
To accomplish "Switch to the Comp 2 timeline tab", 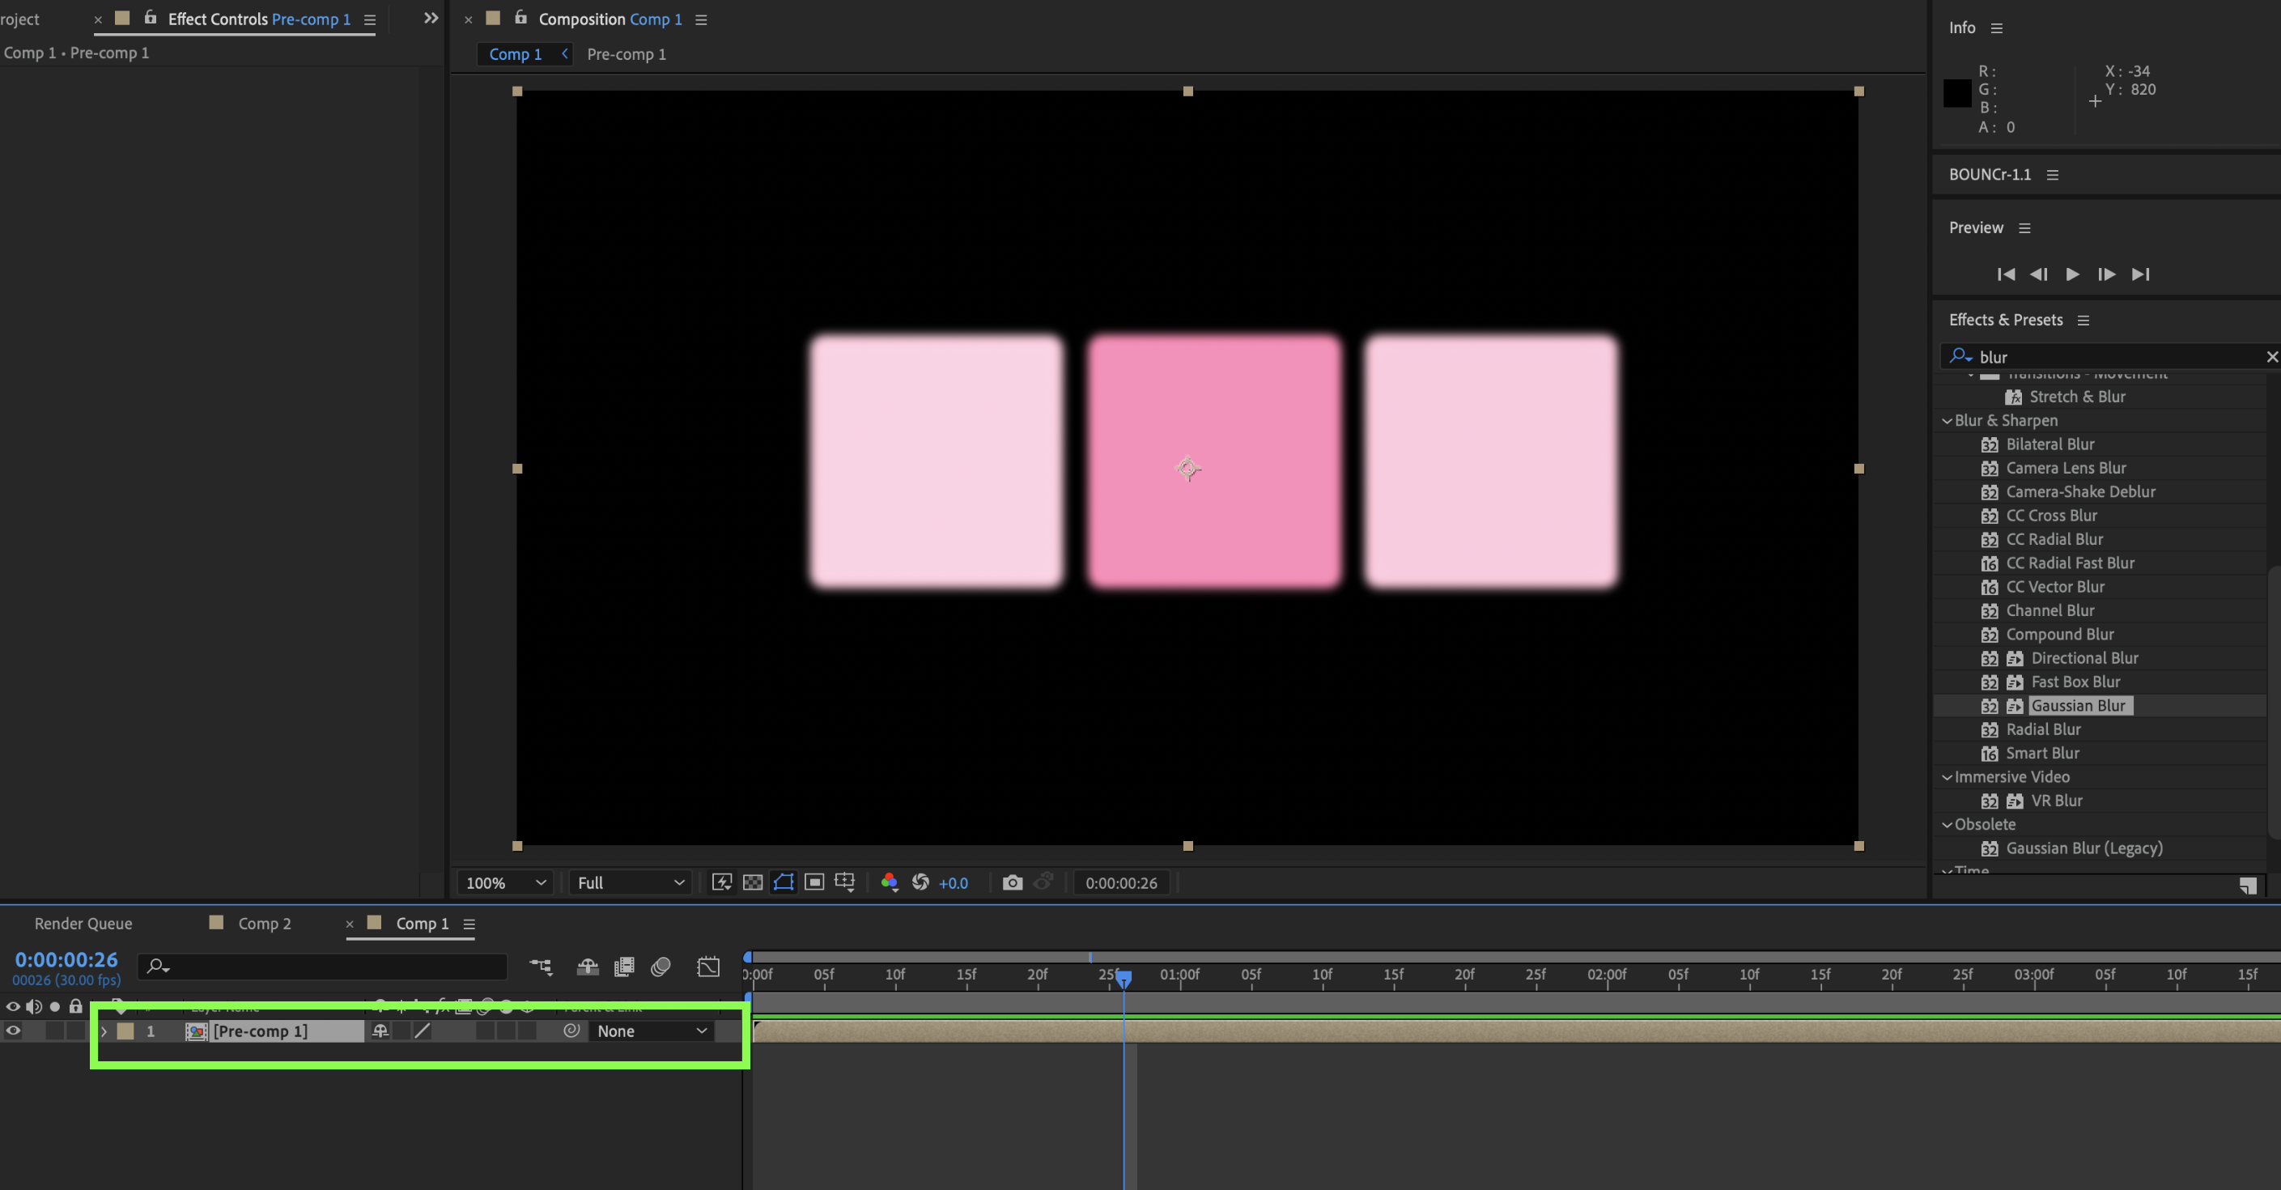I will tap(264, 924).
